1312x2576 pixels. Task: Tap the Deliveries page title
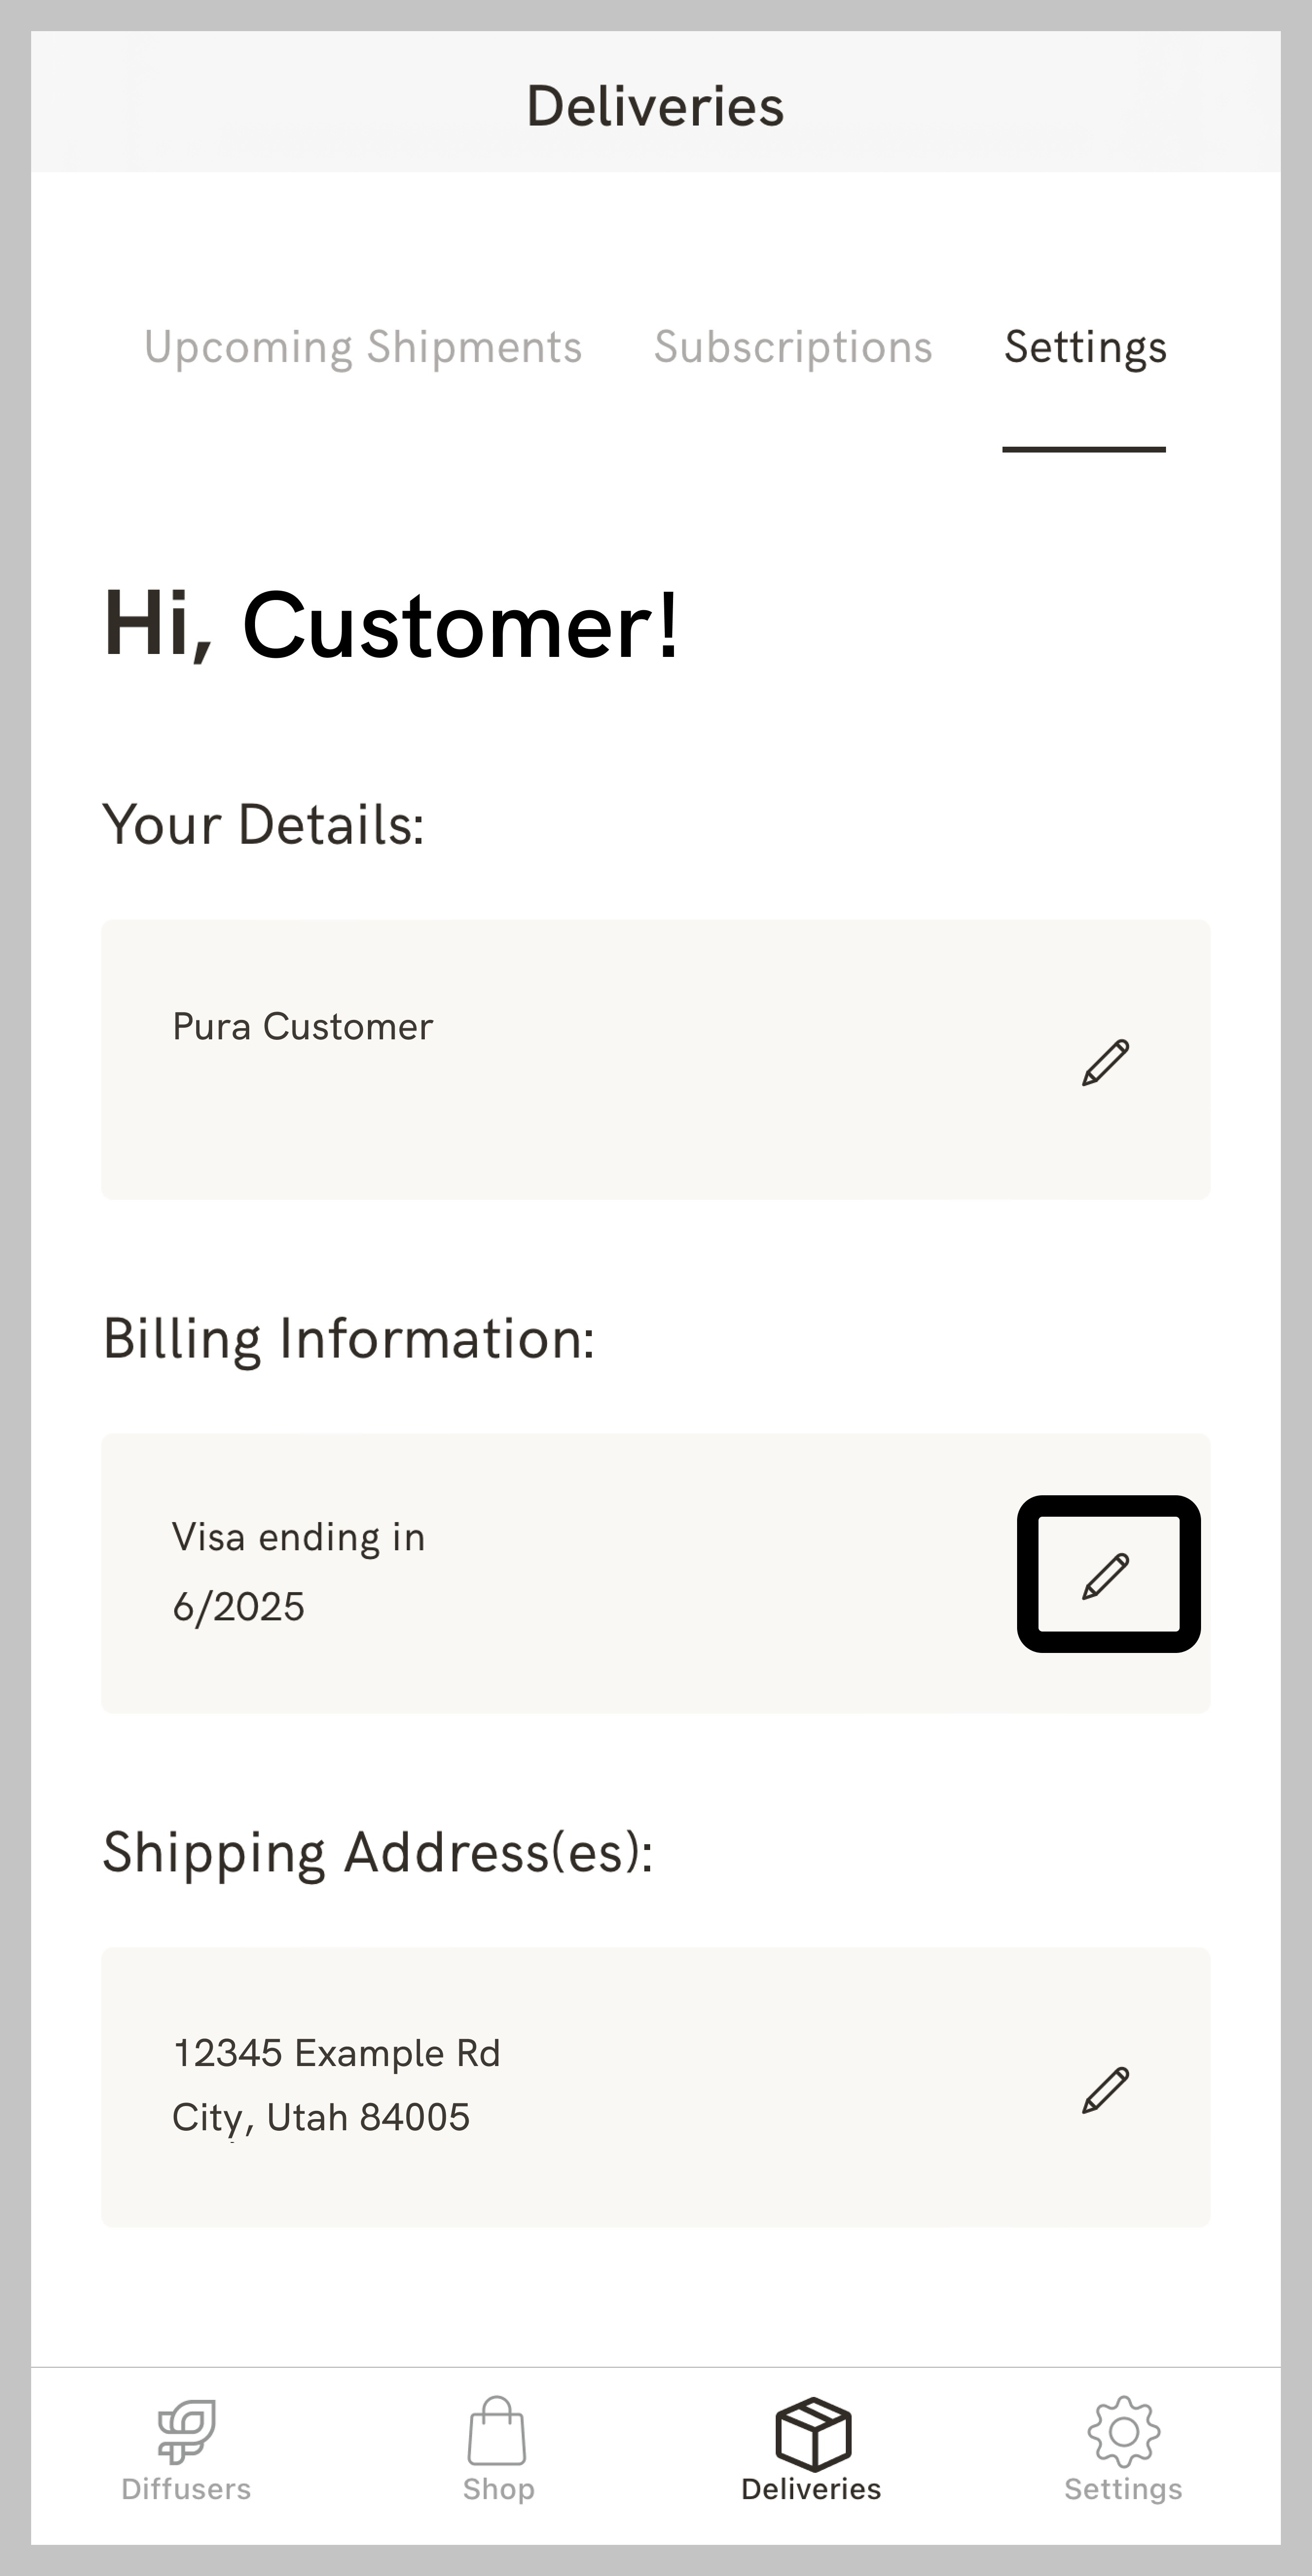tap(655, 106)
